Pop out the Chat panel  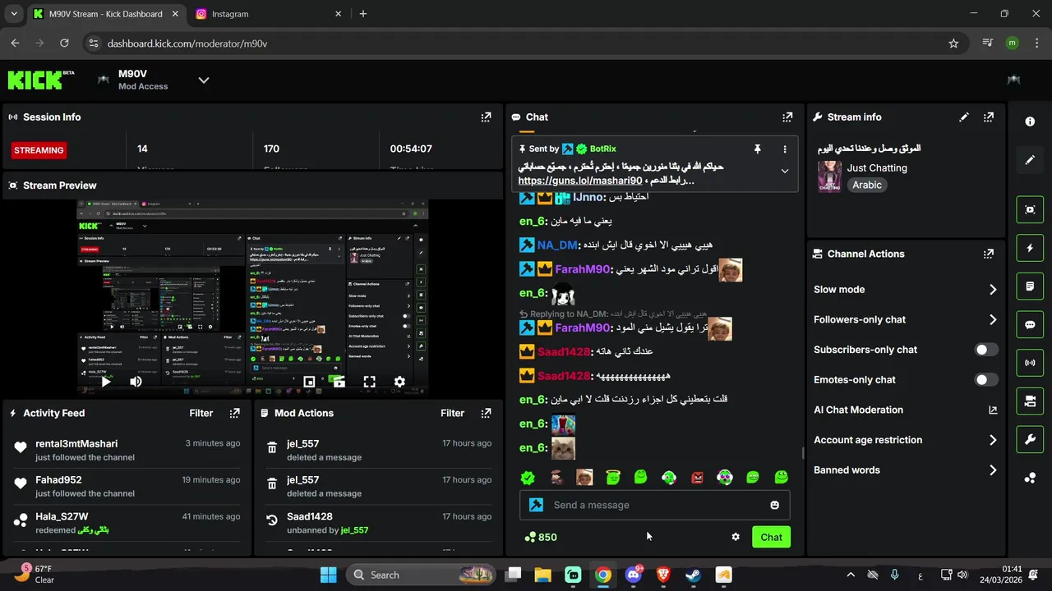[787, 117]
